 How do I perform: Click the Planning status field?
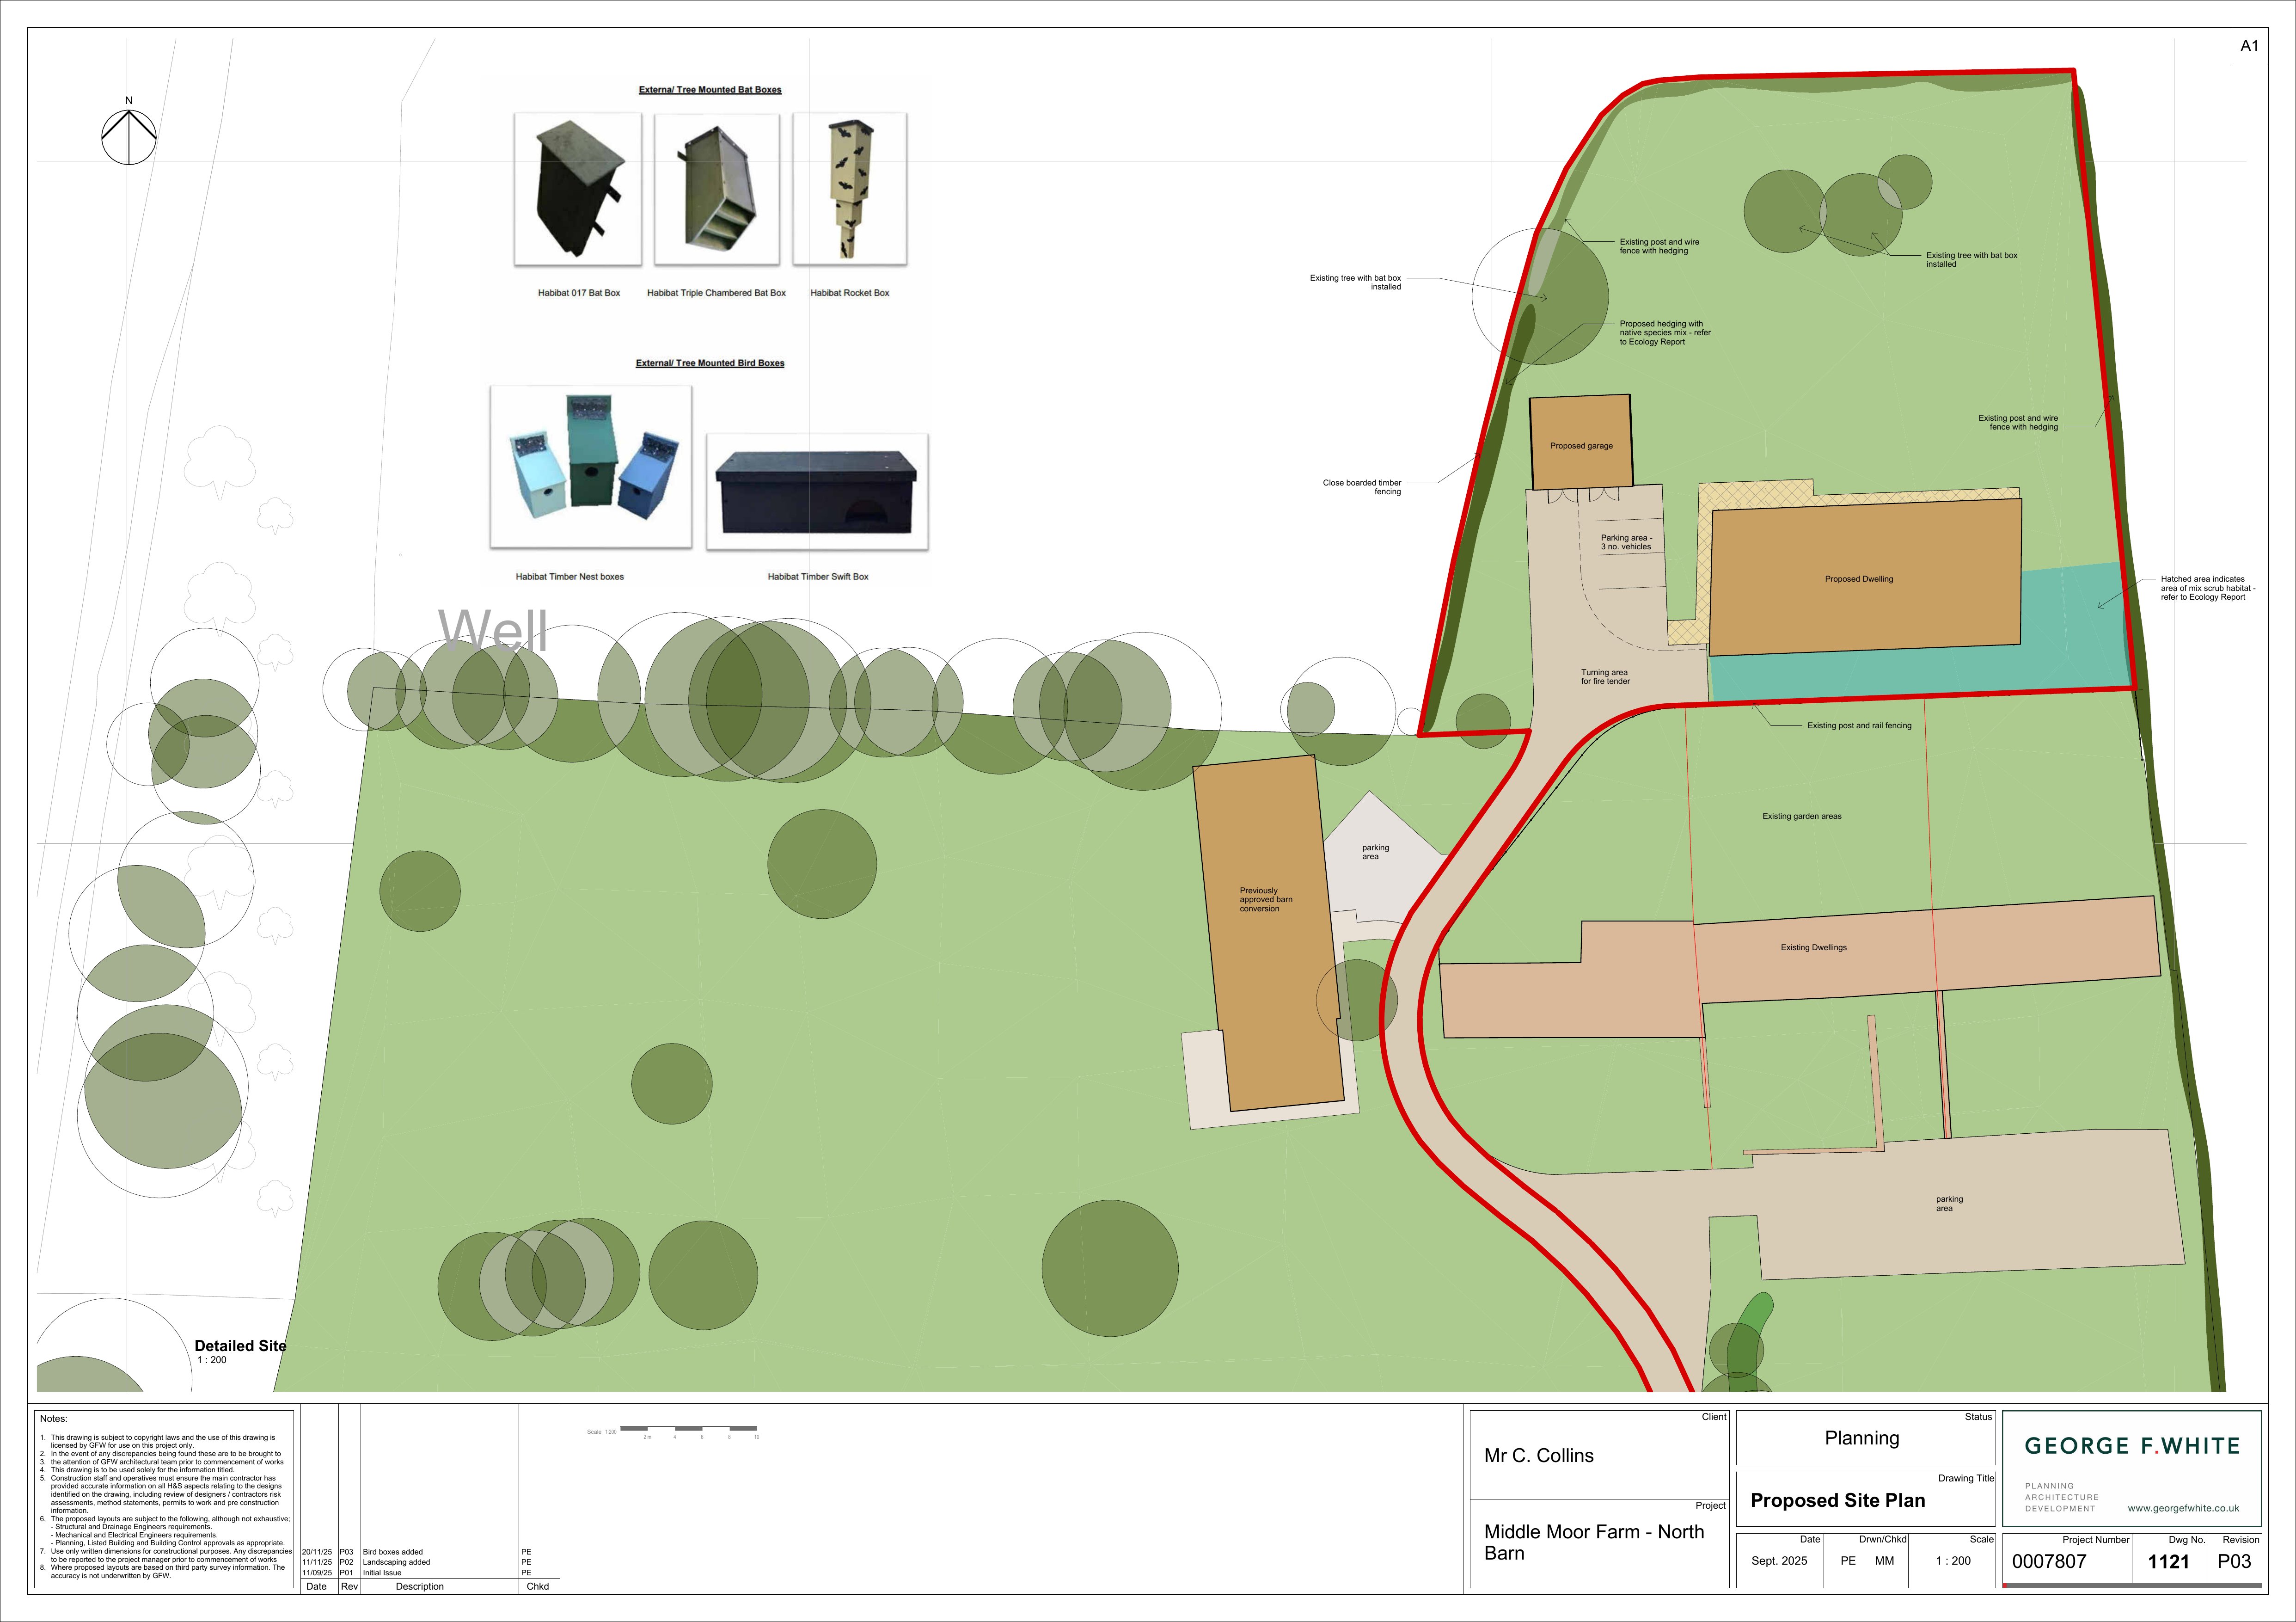(1862, 1437)
